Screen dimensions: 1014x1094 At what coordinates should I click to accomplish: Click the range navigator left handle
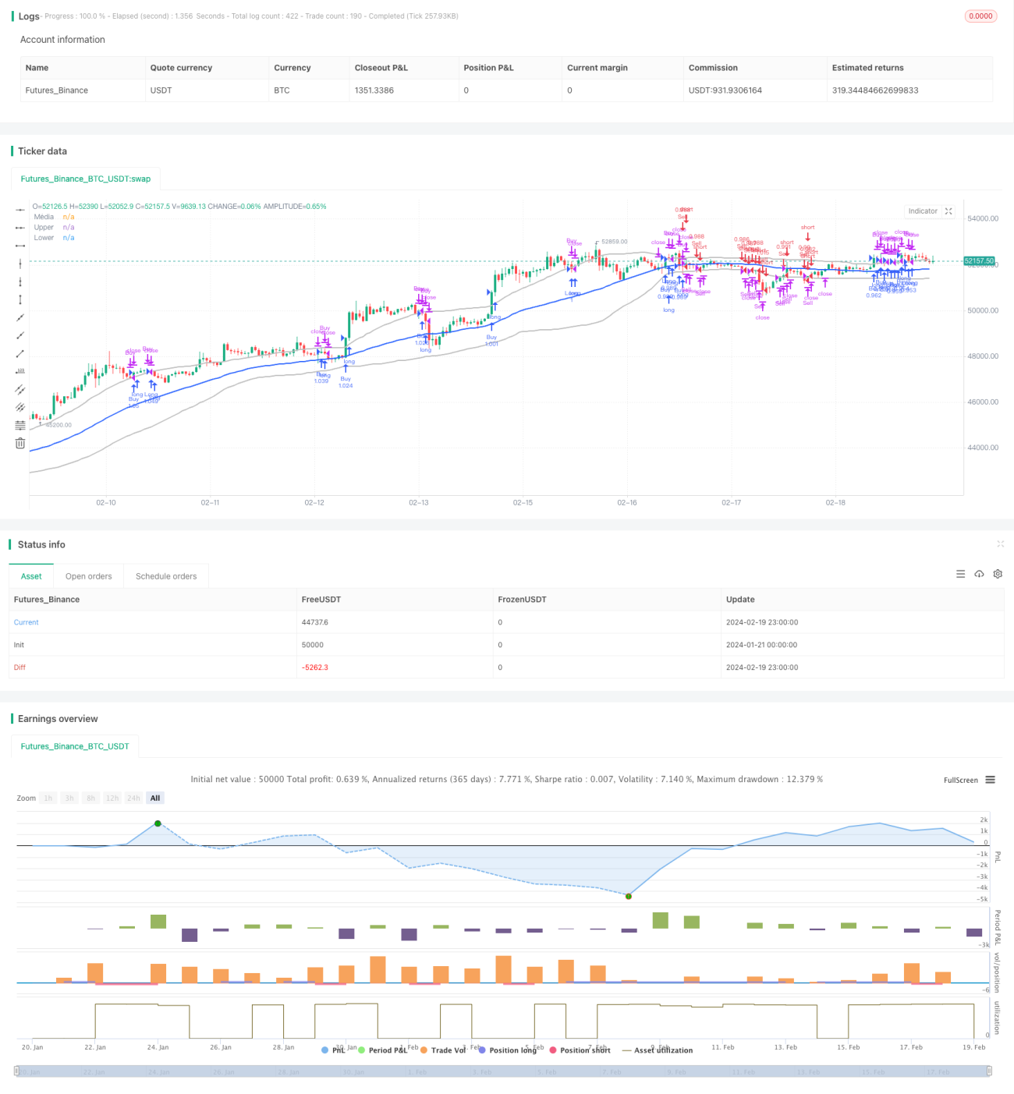tap(18, 1071)
